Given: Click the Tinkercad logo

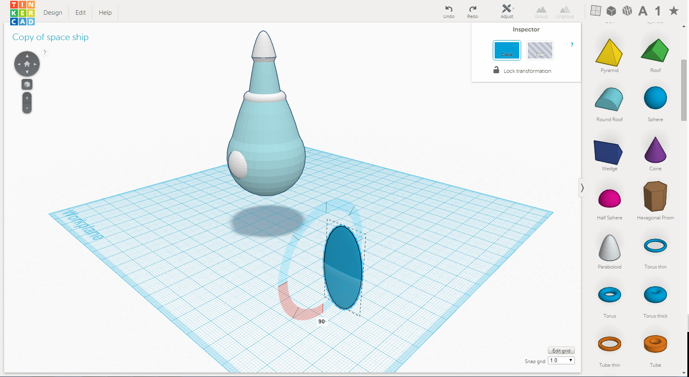Looking at the screenshot, I should coord(23,13).
